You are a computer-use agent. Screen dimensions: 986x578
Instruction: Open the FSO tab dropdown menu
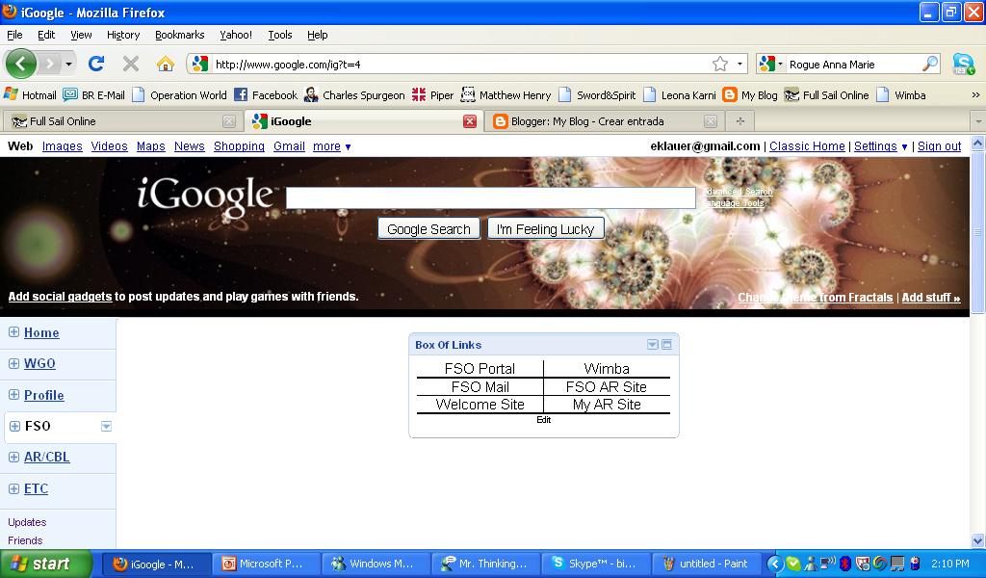pyautogui.click(x=106, y=427)
